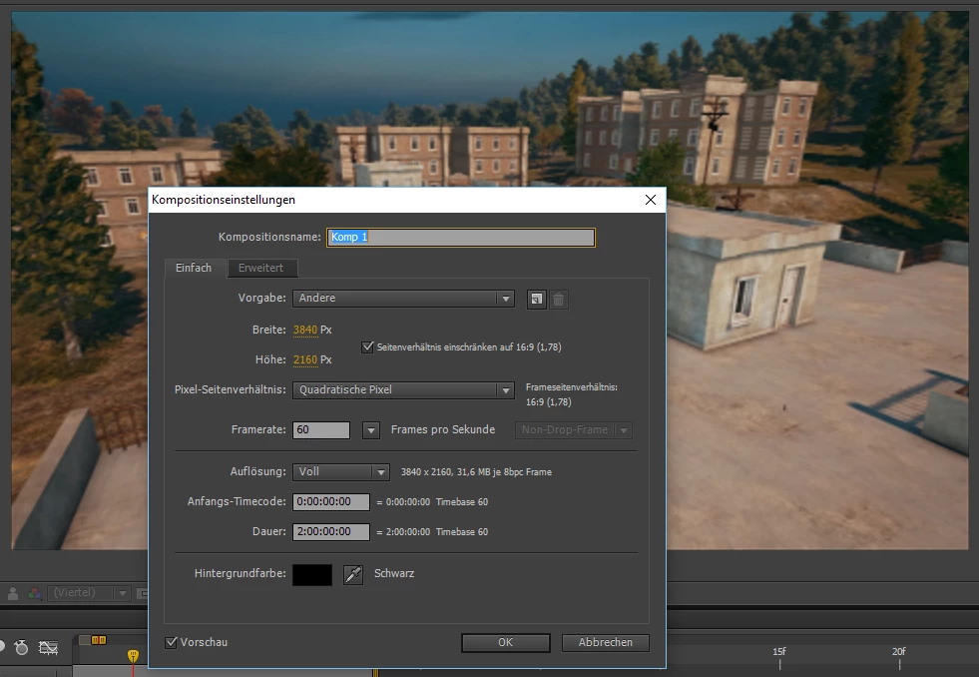The height and width of the screenshot is (677, 979).
Task: Click the OK button
Action: (x=506, y=643)
